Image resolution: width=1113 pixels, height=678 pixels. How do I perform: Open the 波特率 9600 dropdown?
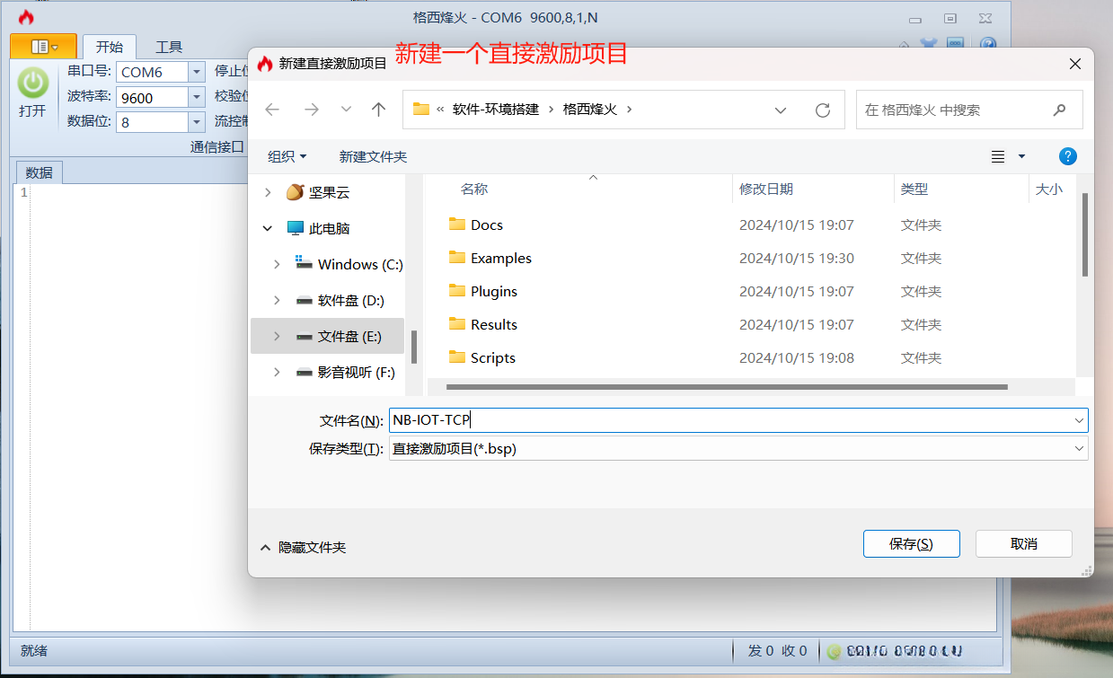pos(197,97)
